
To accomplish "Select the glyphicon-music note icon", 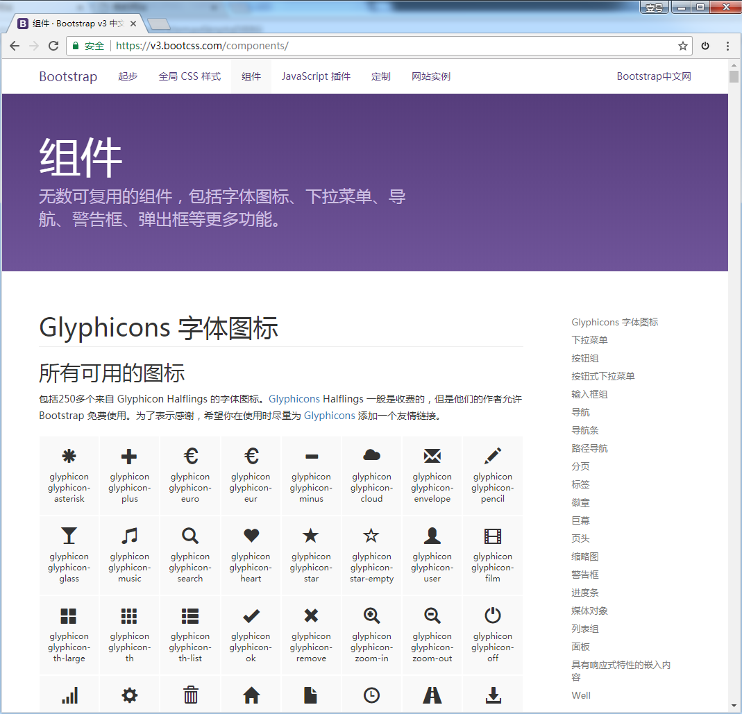I will tap(129, 536).
